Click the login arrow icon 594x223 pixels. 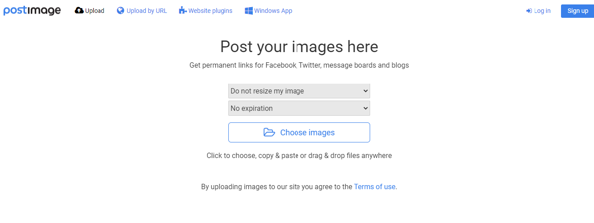pos(529,11)
